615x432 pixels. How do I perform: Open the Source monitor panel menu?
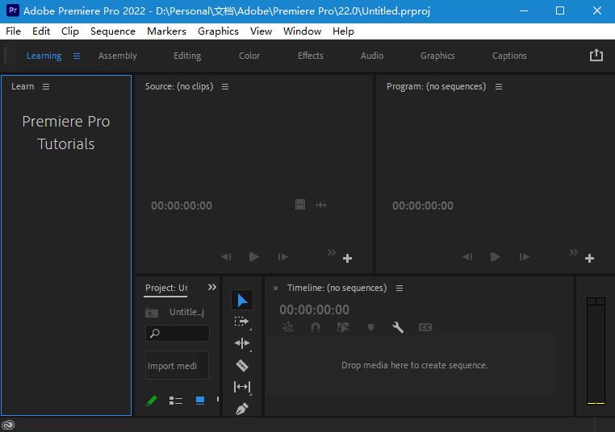[225, 86]
